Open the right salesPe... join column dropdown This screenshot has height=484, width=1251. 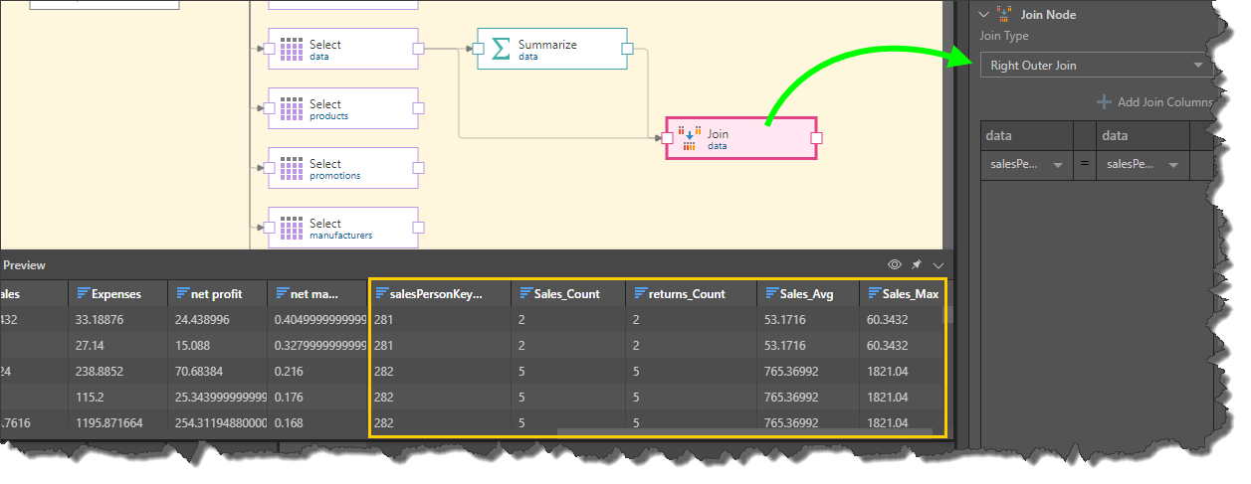pos(1173,165)
